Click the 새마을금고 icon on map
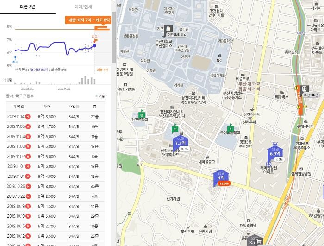 207,158
